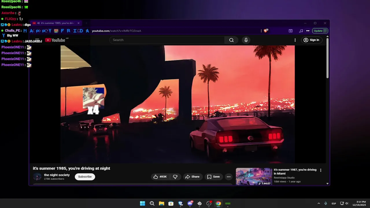370x208 pixels.
Task: Open YouTube settings three-dot menu
Action: point(295,40)
